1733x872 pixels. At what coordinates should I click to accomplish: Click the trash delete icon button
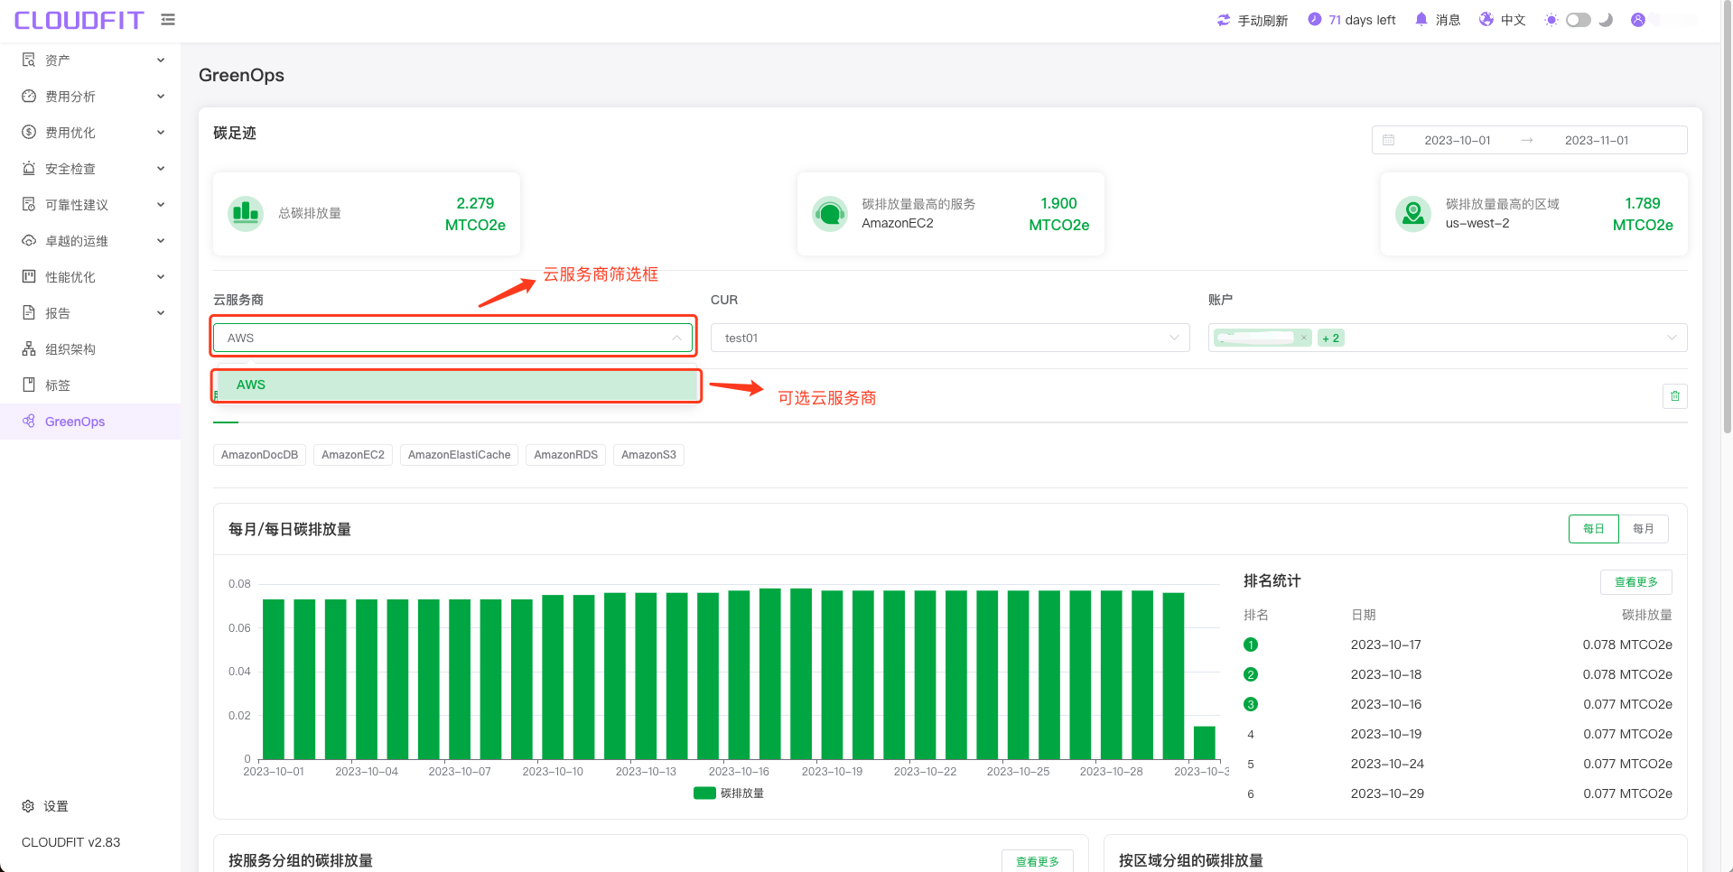pyautogui.click(x=1675, y=396)
